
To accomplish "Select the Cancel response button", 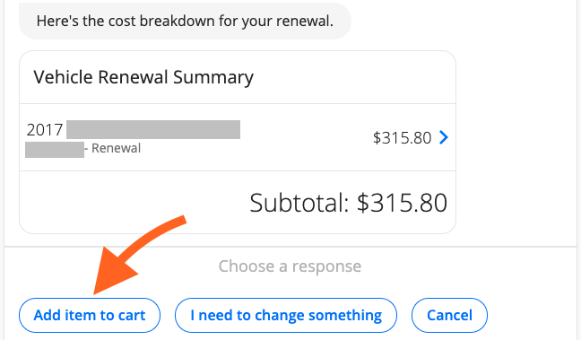I will point(449,315).
